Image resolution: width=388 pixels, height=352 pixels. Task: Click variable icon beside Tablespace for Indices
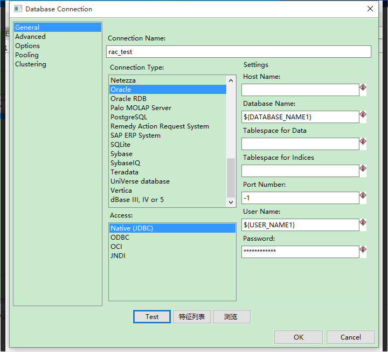[x=363, y=168]
